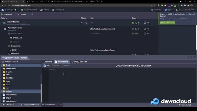Open the New Environment wizard
Viewport: 197px width, 111px height.
(x=29, y=10)
